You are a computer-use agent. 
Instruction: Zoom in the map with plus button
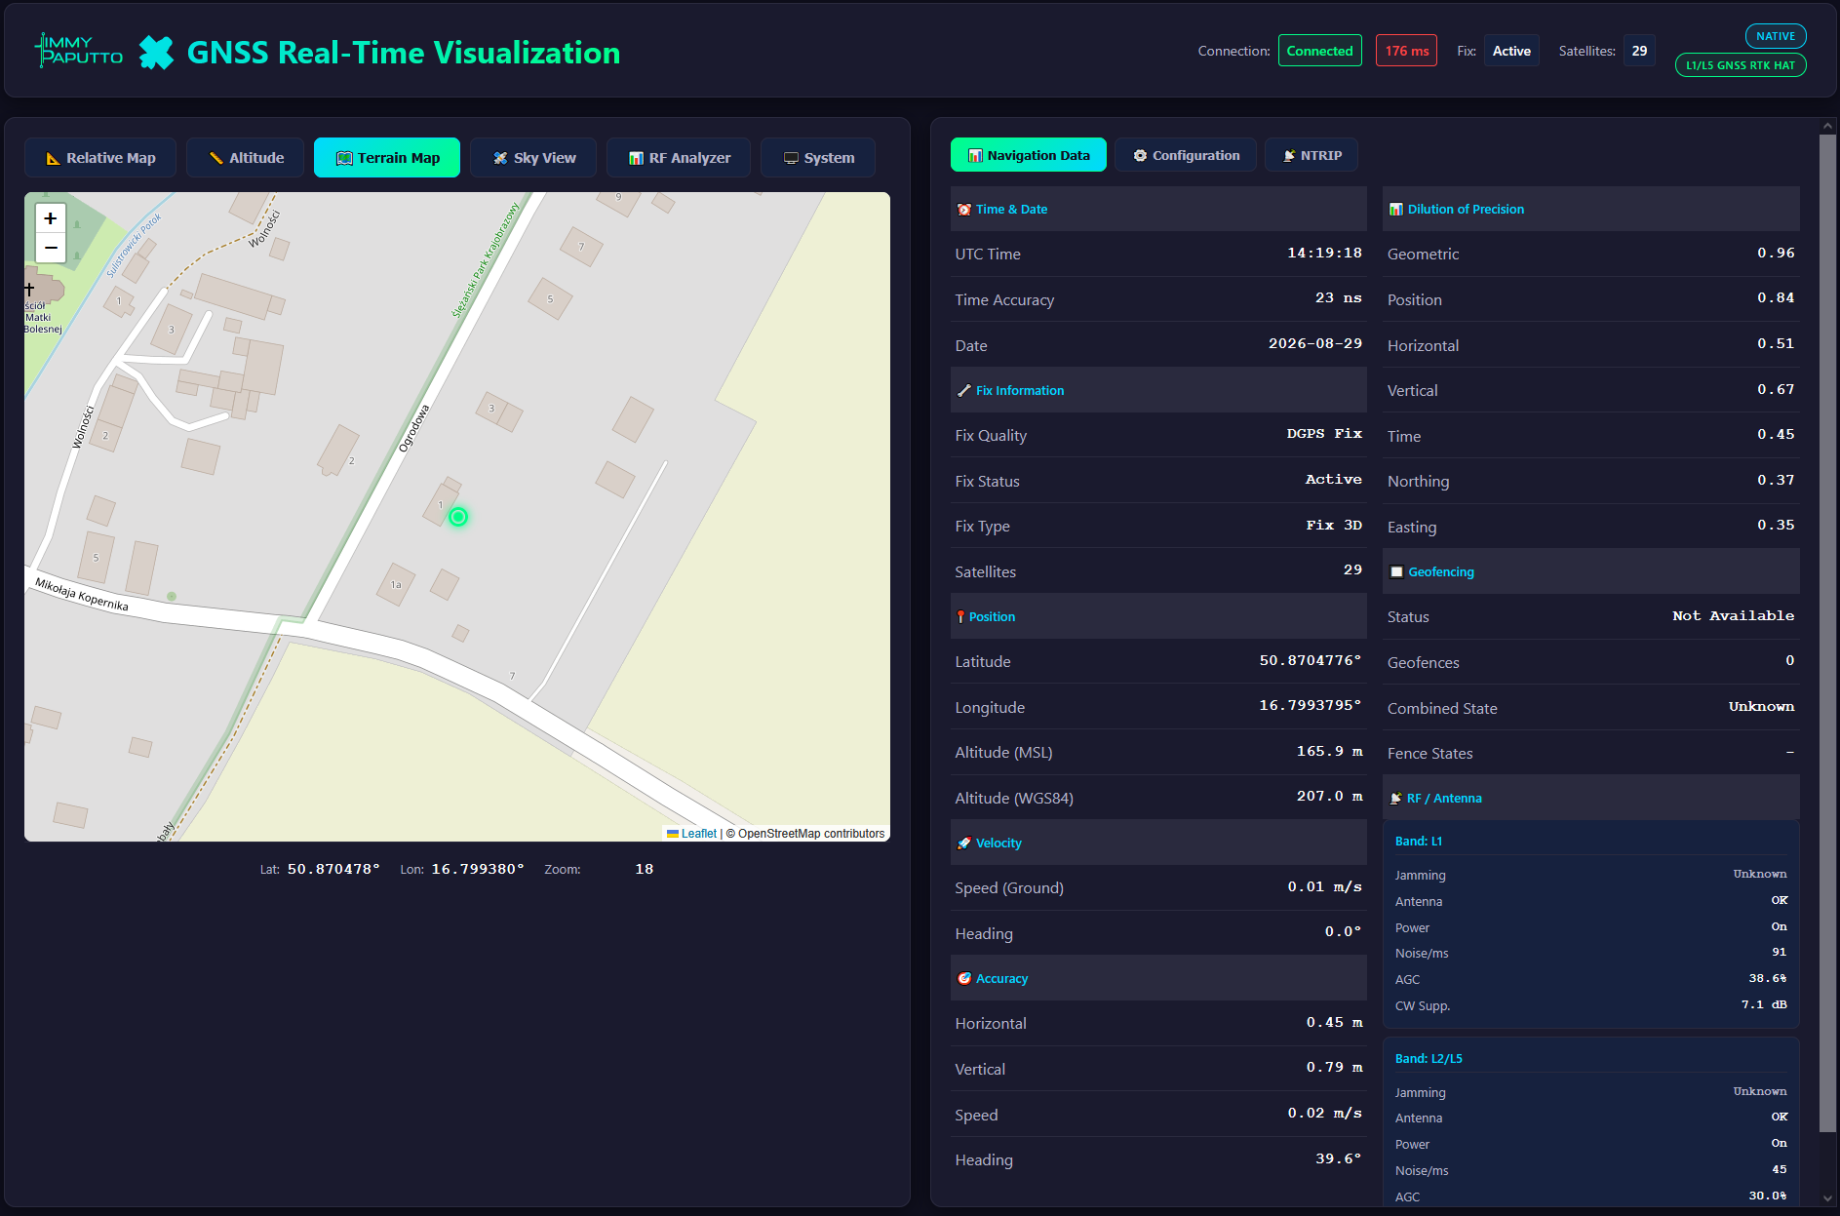51,218
